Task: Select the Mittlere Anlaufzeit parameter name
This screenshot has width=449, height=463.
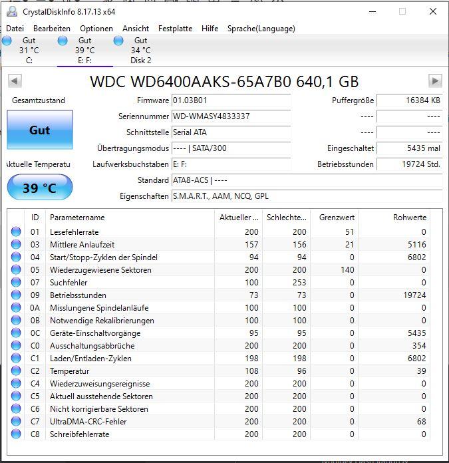Action: (x=82, y=245)
